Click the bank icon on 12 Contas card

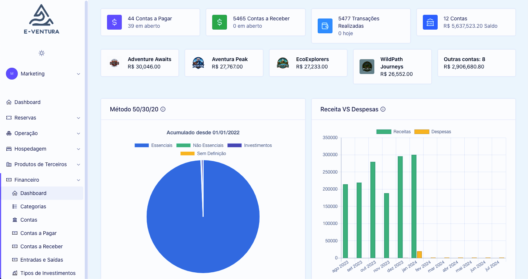pyautogui.click(x=430, y=22)
